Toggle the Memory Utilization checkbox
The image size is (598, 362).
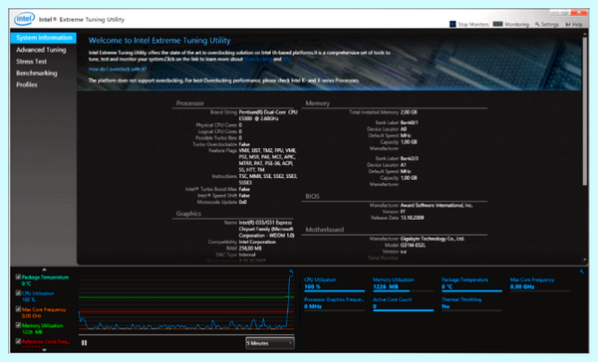[18, 325]
